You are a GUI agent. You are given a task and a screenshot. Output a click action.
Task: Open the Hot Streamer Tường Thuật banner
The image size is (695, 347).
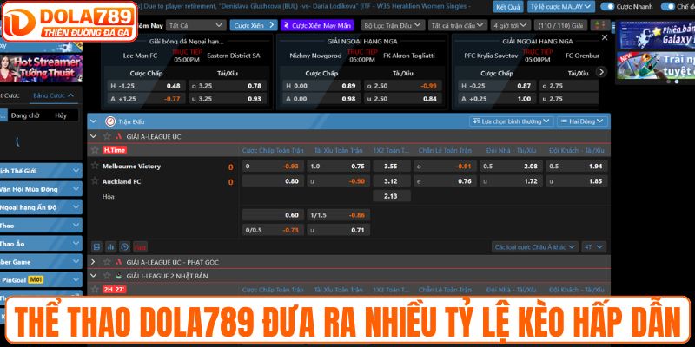tap(41, 69)
